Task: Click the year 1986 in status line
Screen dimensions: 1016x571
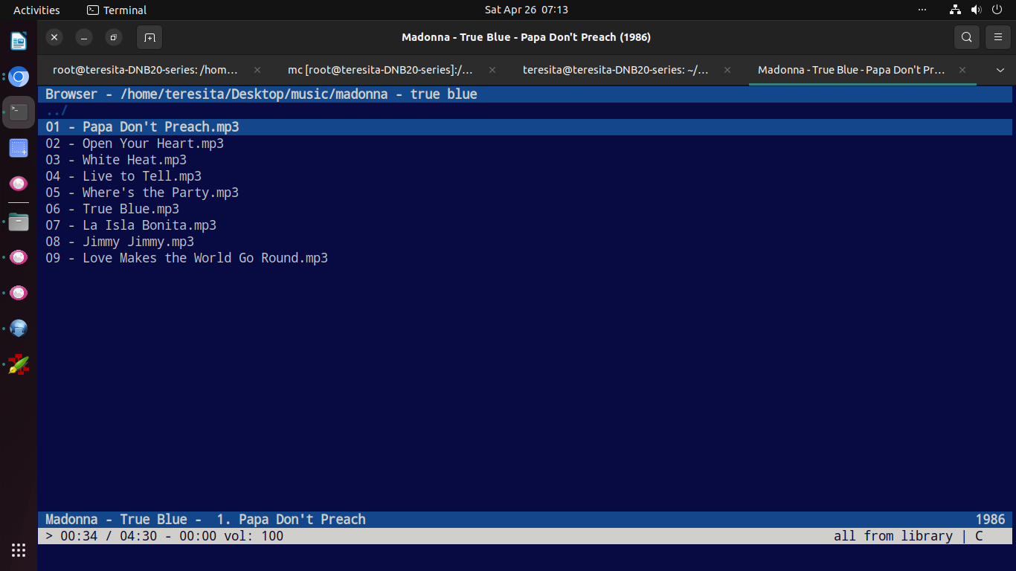Action: tap(990, 520)
